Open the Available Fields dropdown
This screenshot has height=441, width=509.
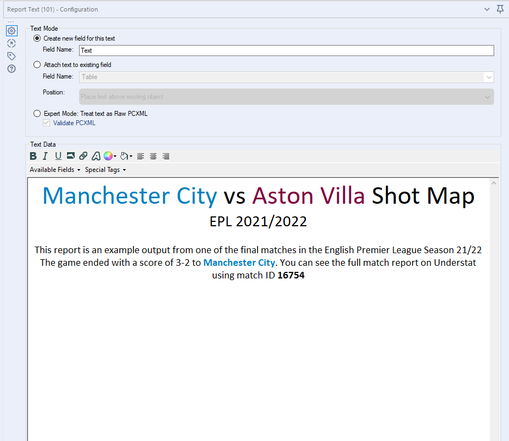[55, 170]
